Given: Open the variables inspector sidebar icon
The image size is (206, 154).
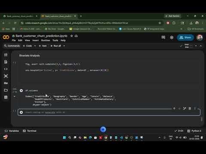Looking at the screenshot, I should [6, 76].
